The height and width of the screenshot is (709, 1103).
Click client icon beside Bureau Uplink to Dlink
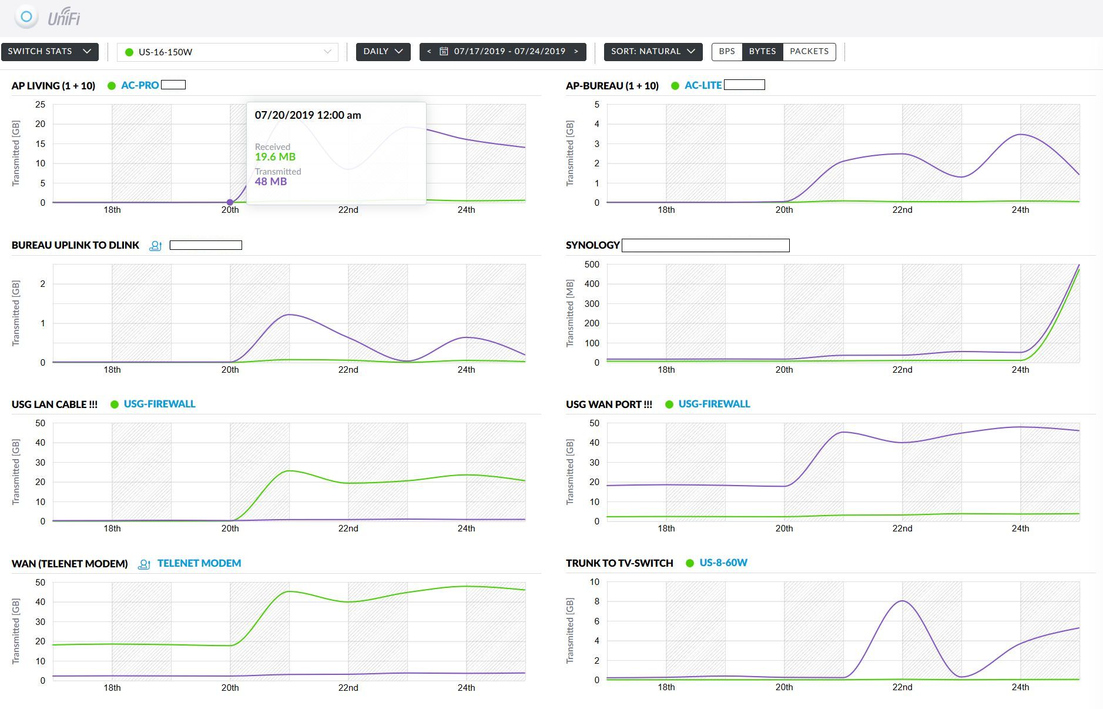pos(155,246)
